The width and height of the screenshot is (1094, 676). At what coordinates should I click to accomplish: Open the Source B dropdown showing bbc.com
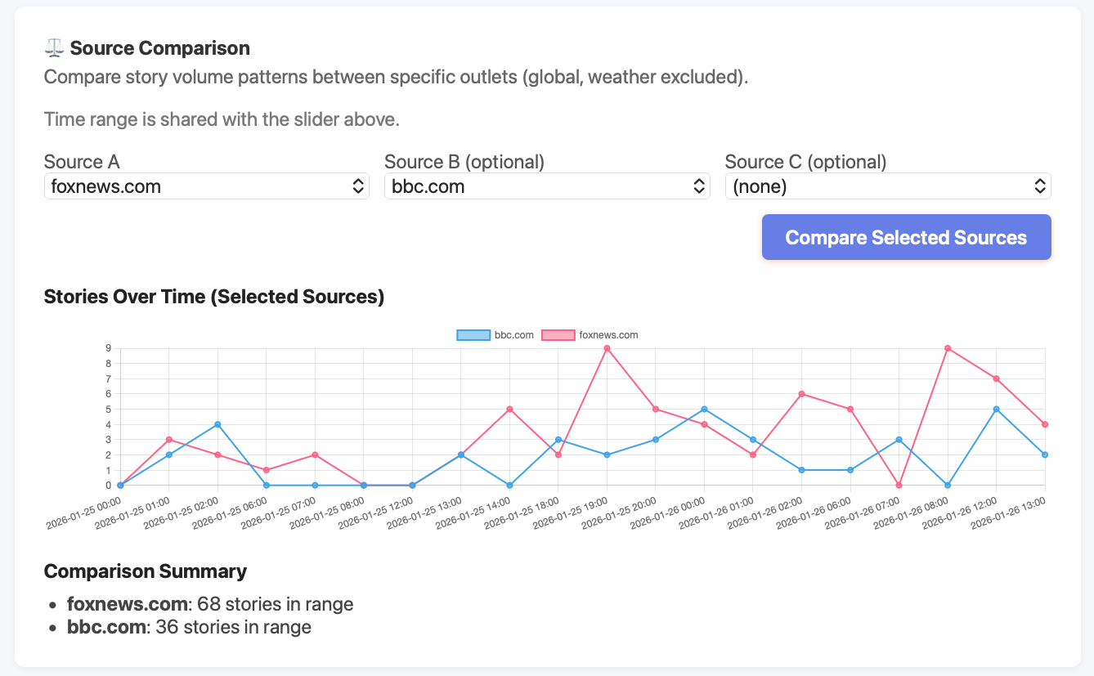click(x=548, y=186)
